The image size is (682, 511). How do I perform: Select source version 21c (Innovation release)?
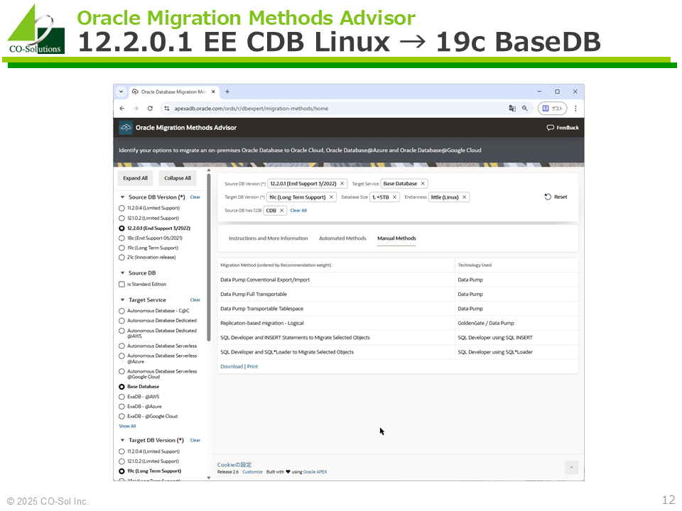[x=121, y=258]
